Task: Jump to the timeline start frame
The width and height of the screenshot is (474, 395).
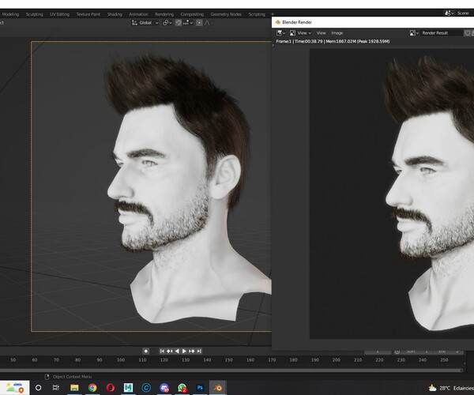Action: [162, 351]
